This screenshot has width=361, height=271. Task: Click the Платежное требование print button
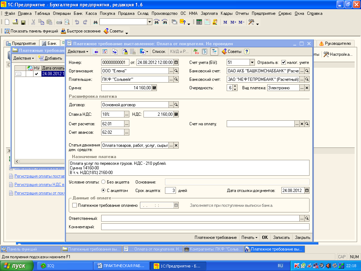pyautogui.click(x=215, y=237)
